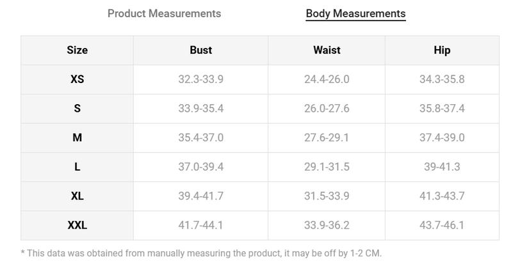511x269 pixels.
Task: Click the XL bust value 39.4-41.7
Action: click(201, 196)
